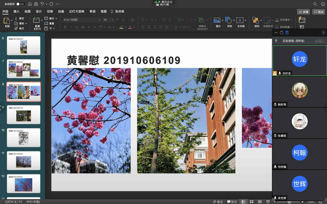Toggle the AutoSave (自动保存) switch
327x204 pixels.
[x=20, y=4]
